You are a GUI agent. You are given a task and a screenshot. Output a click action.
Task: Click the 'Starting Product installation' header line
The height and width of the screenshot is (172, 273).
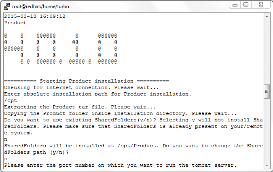point(87,81)
